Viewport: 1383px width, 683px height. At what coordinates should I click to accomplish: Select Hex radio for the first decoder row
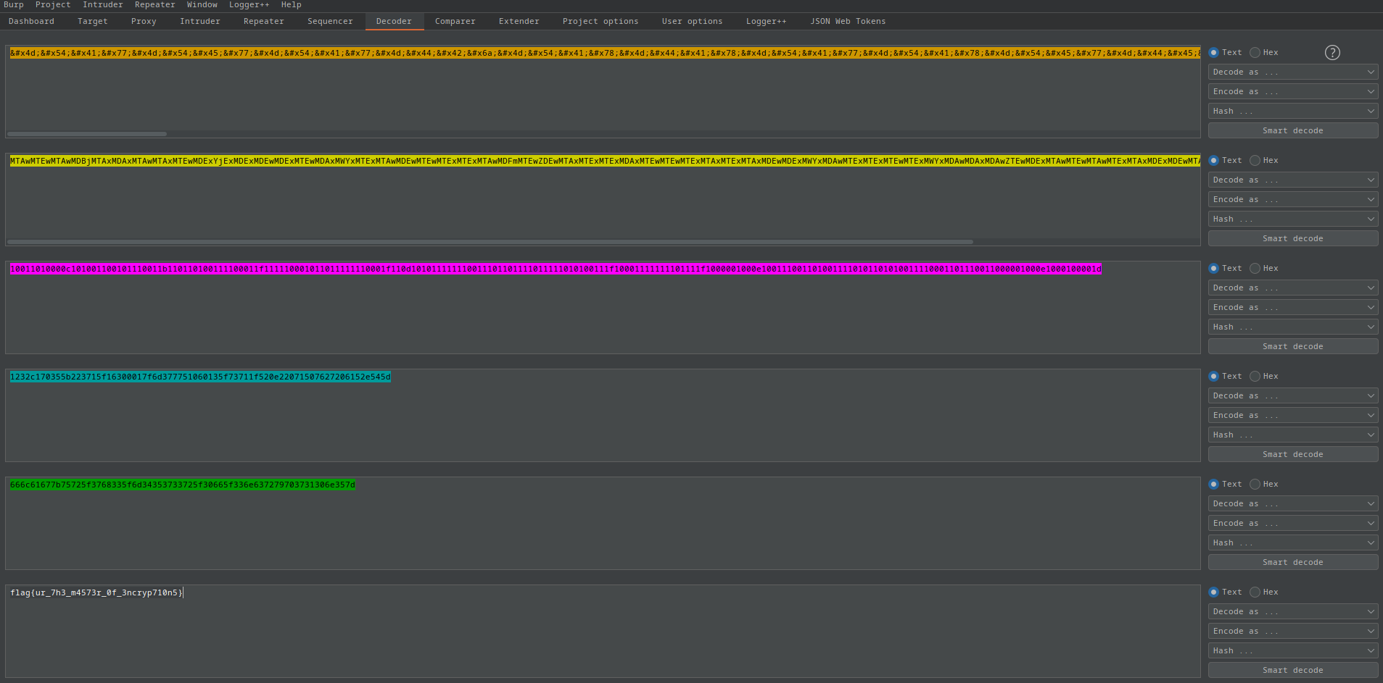click(x=1255, y=52)
